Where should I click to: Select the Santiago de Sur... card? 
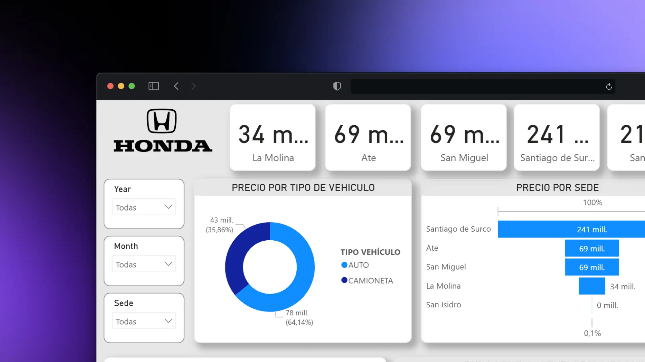(x=557, y=137)
